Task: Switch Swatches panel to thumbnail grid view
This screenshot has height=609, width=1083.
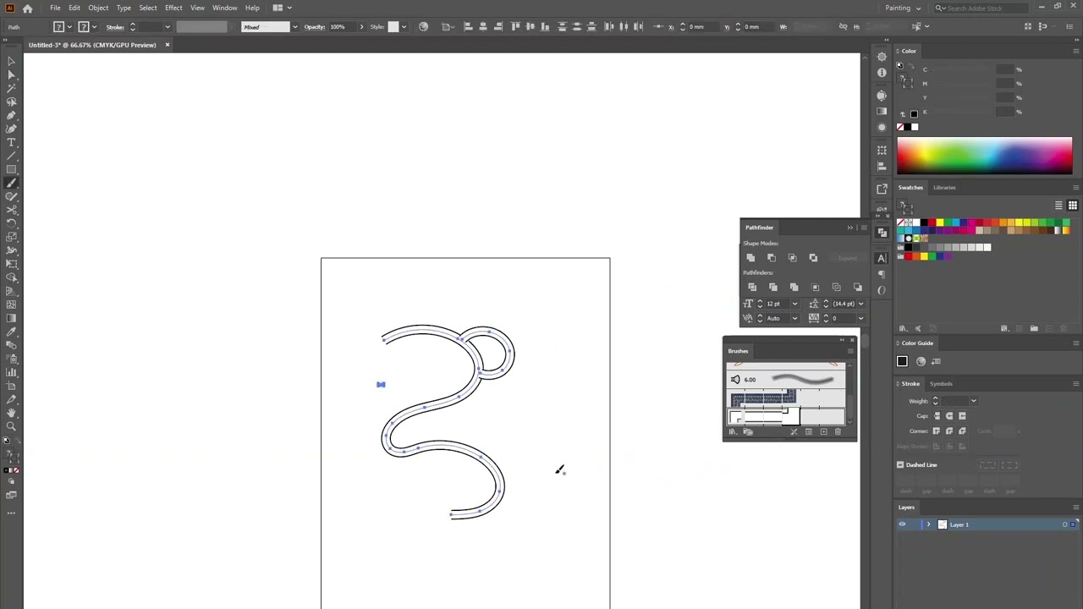Action: [1072, 206]
